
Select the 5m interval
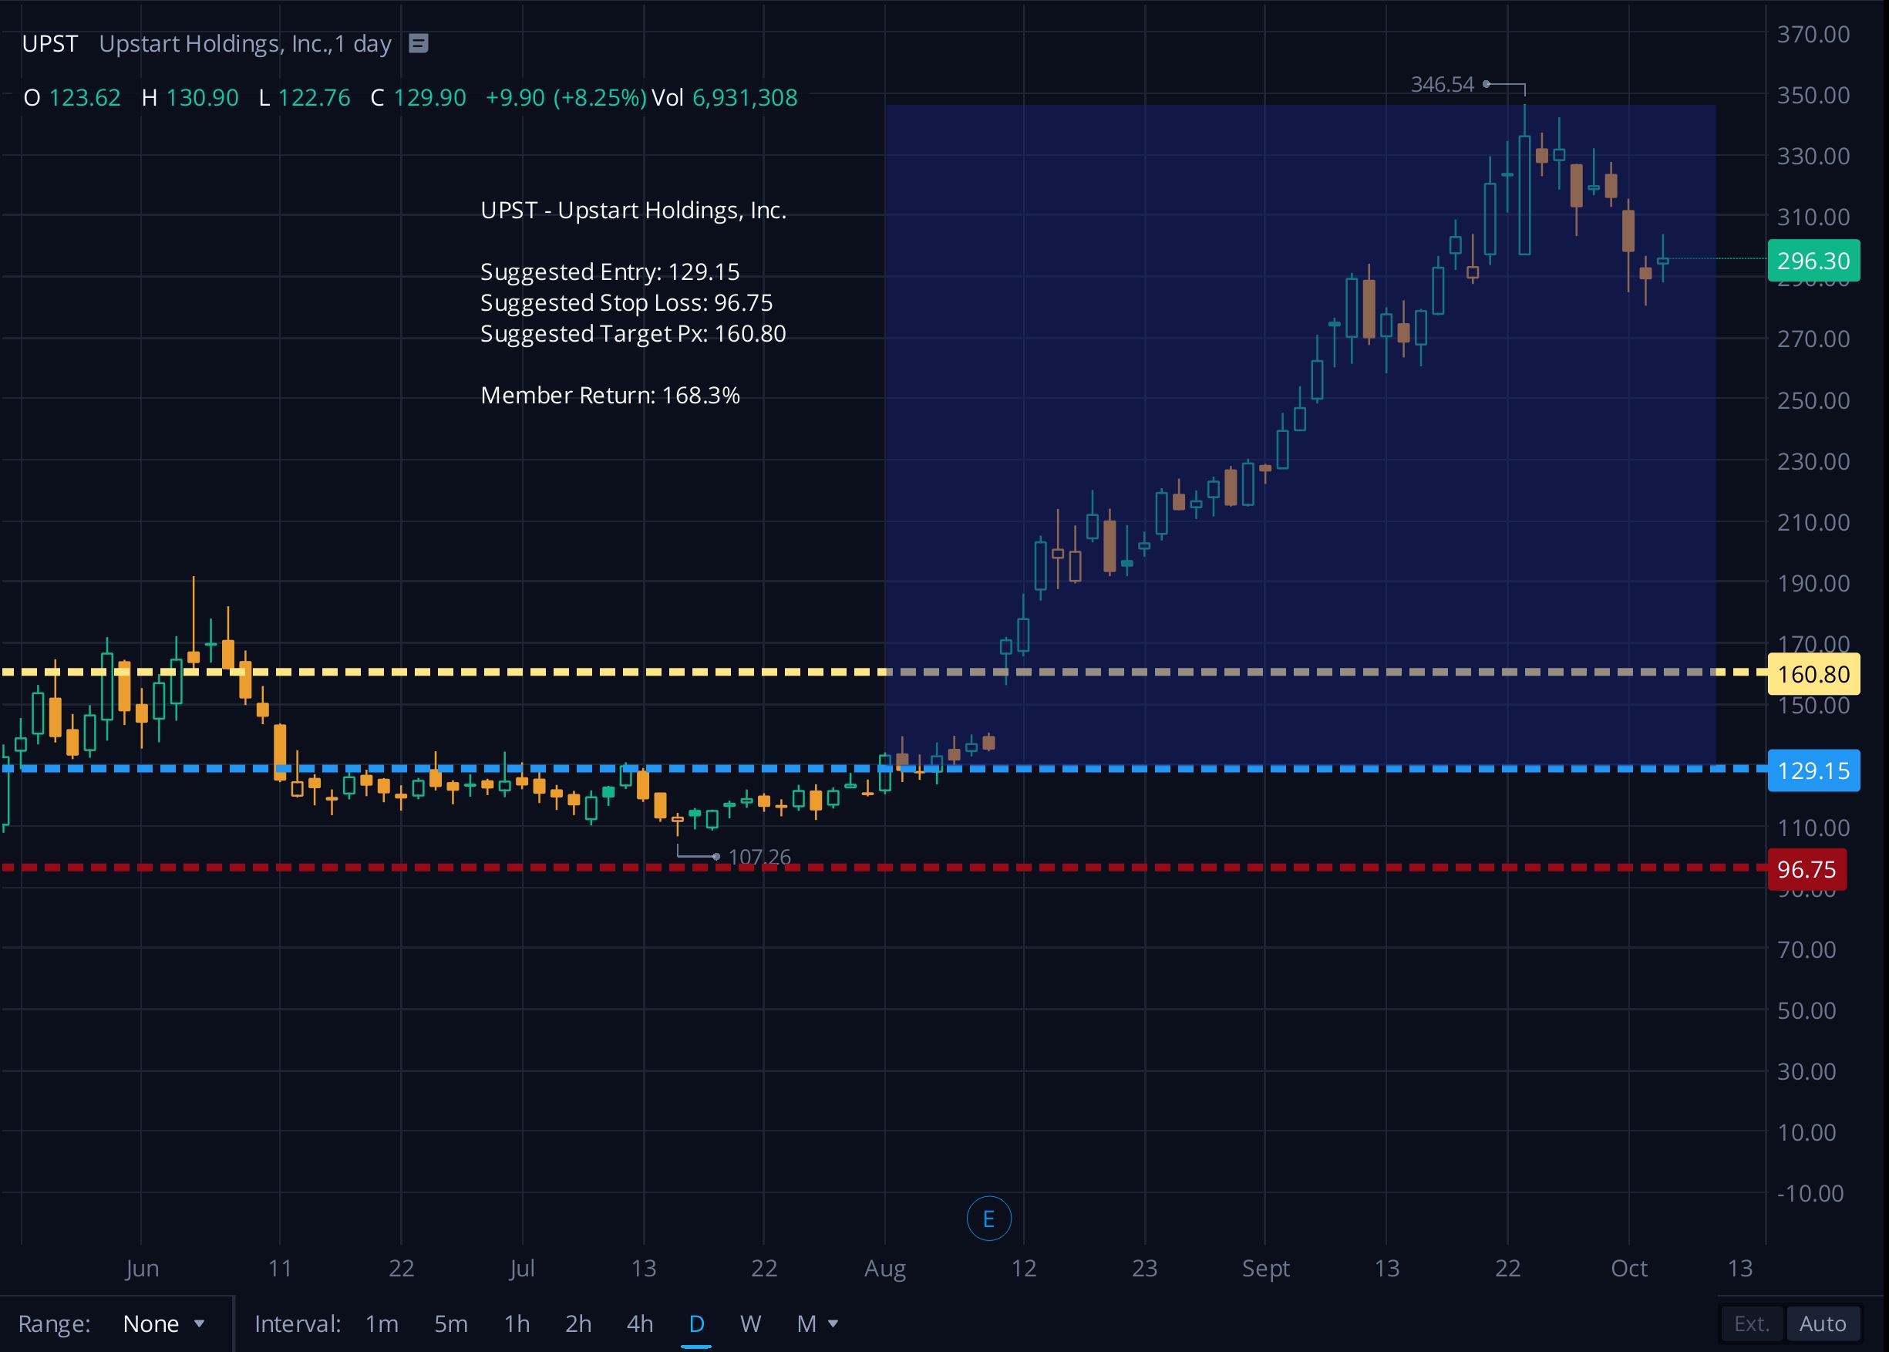pyautogui.click(x=451, y=1323)
